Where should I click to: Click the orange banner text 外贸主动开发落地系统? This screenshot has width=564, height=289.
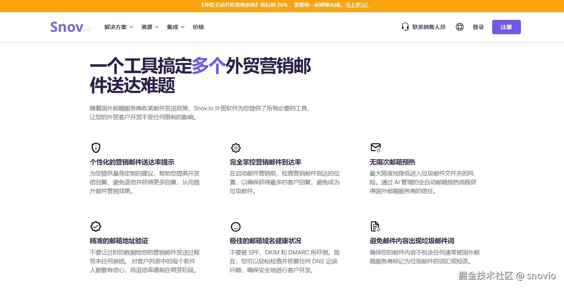click(x=230, y=5)
